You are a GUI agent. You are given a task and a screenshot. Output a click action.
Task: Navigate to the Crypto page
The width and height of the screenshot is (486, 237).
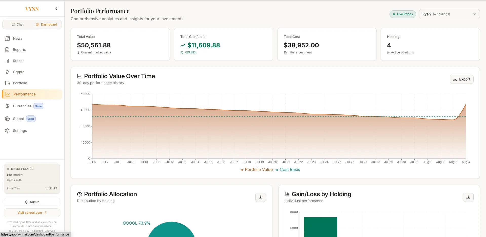[32, 72]
